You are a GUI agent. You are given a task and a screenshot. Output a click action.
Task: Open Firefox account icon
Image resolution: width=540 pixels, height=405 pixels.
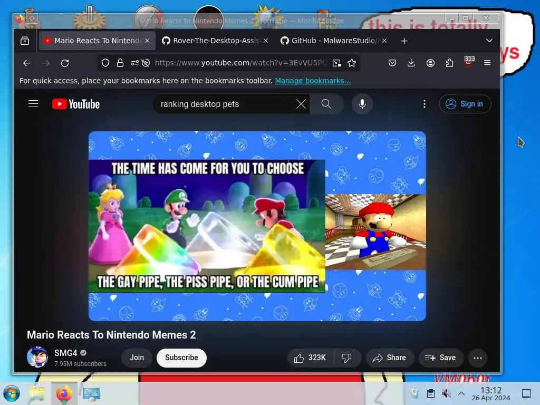coord(430,63)
